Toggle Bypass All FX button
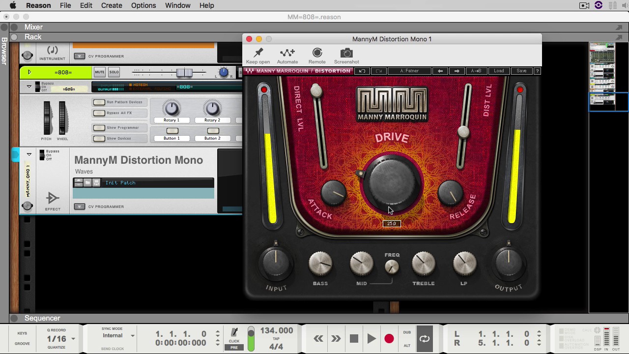This screenshot has width=629, height=354. (99, 113)
